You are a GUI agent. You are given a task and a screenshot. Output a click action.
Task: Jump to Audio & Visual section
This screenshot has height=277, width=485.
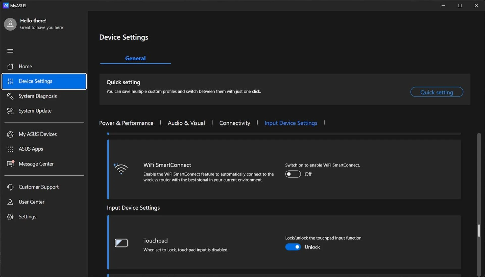[x=186, y=123]
